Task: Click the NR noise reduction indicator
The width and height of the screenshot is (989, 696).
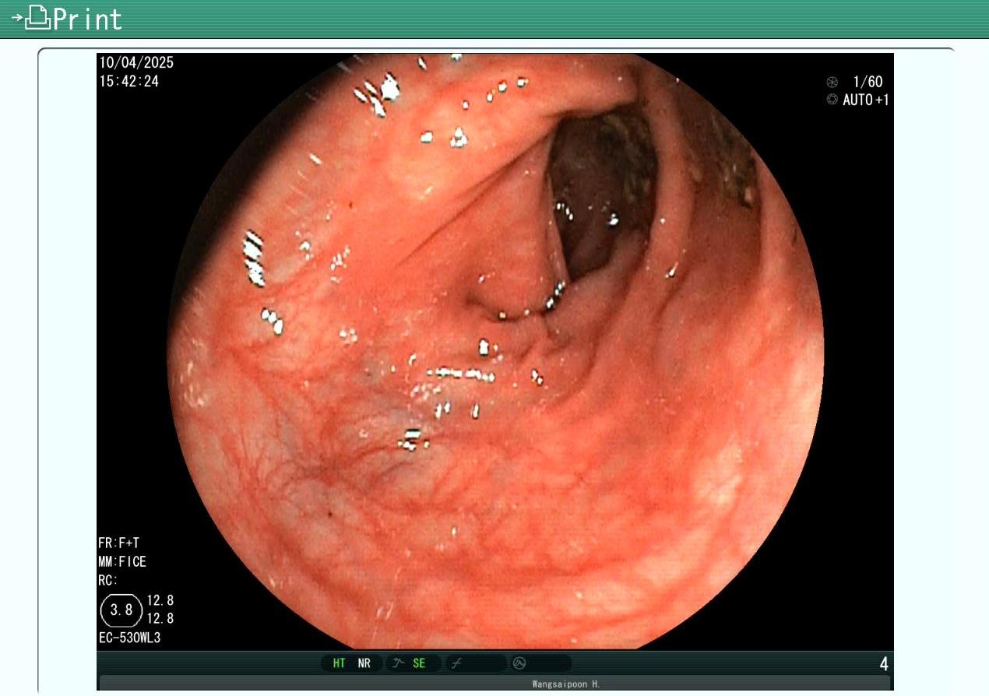Action: coord(364,663)
